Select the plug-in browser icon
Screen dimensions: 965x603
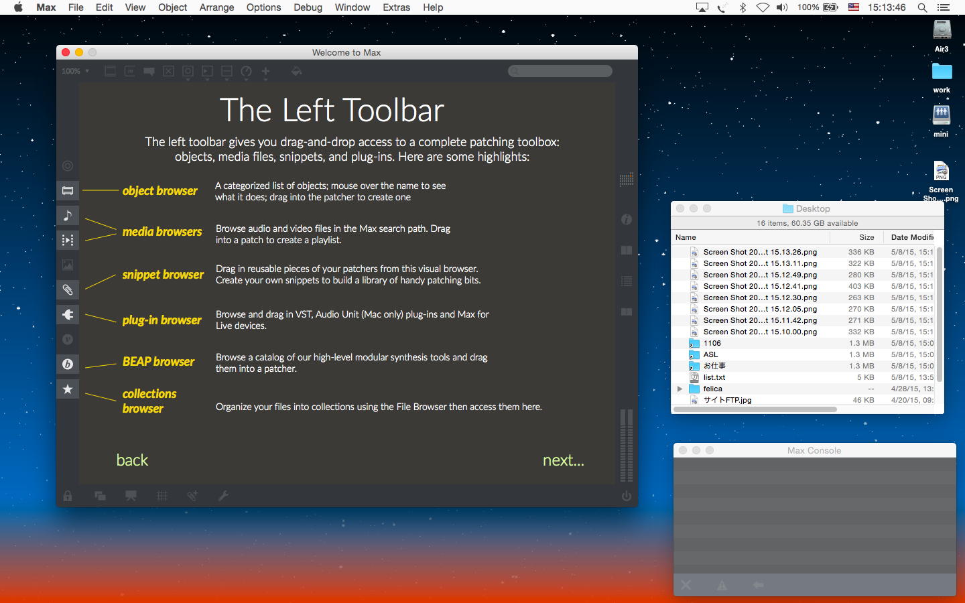(68, 314)
